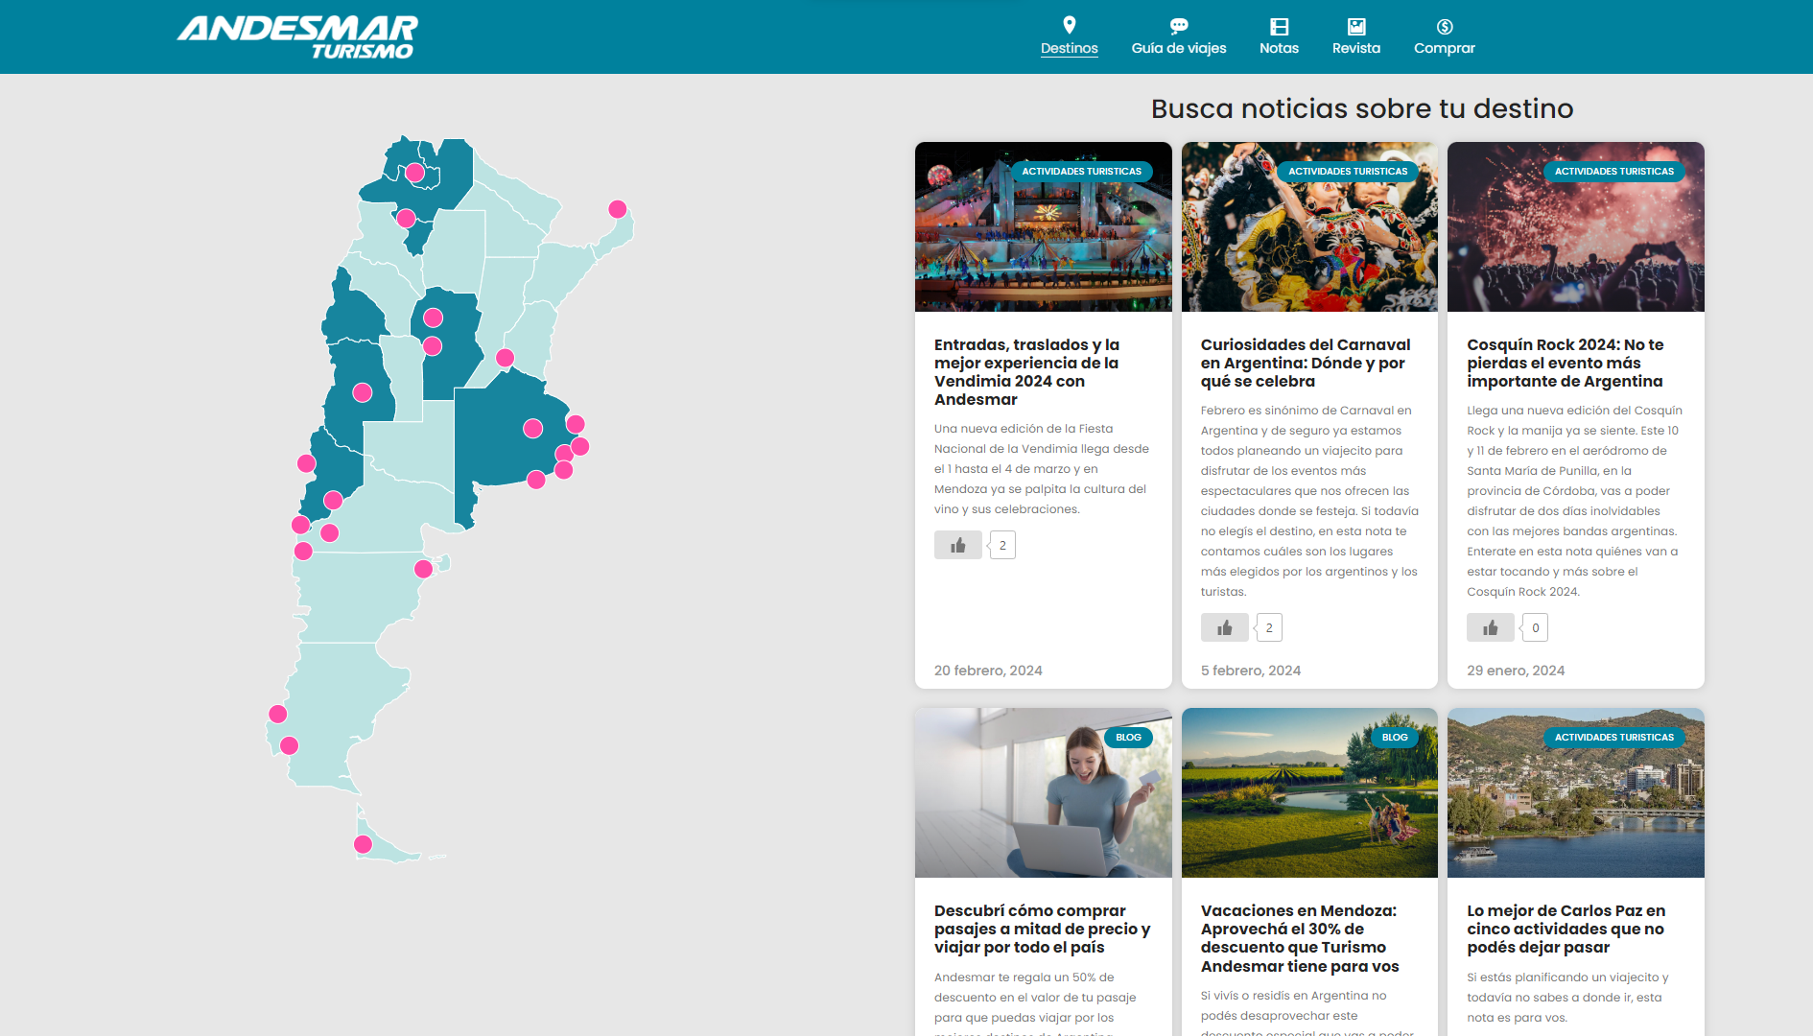Image resolution: width=1813 pixels, height=1036 pixels.
Task: Open the Destinos menu label
Action: [x=1069, y=48]
